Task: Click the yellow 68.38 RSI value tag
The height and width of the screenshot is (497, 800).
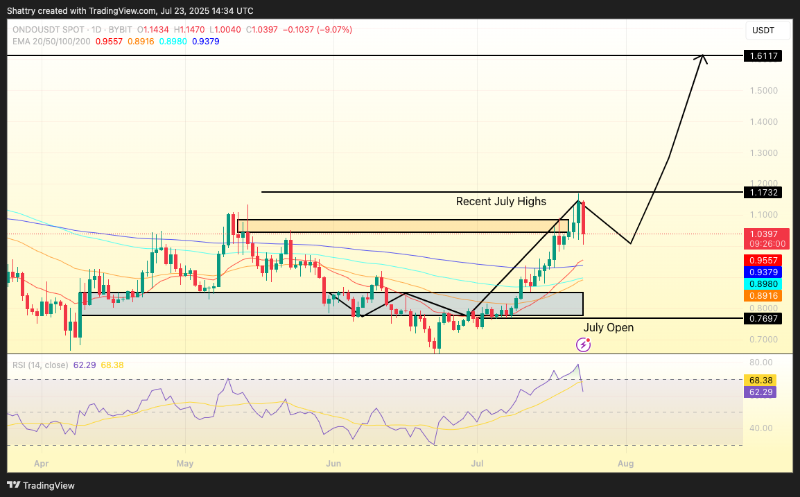Action: point(760,380)
